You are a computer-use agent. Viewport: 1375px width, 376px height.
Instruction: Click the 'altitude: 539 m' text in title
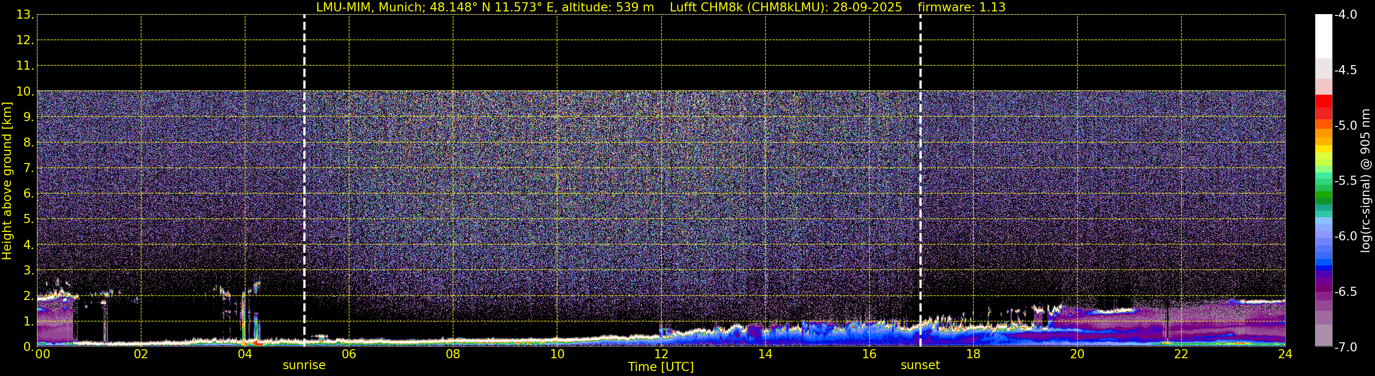point(607,7)
